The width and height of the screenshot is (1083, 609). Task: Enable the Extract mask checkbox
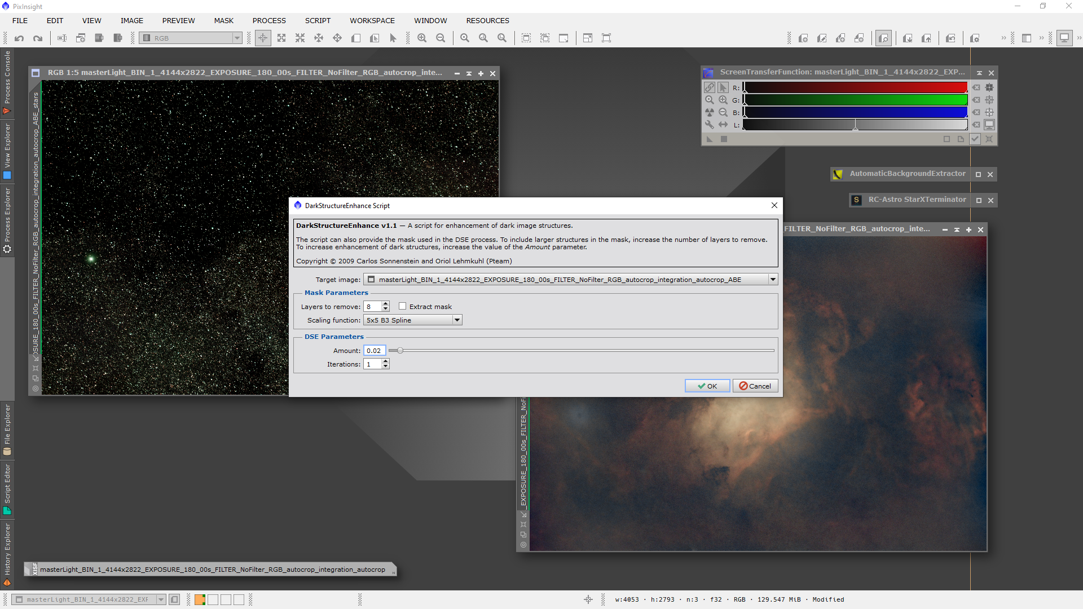tap(402, 306)
